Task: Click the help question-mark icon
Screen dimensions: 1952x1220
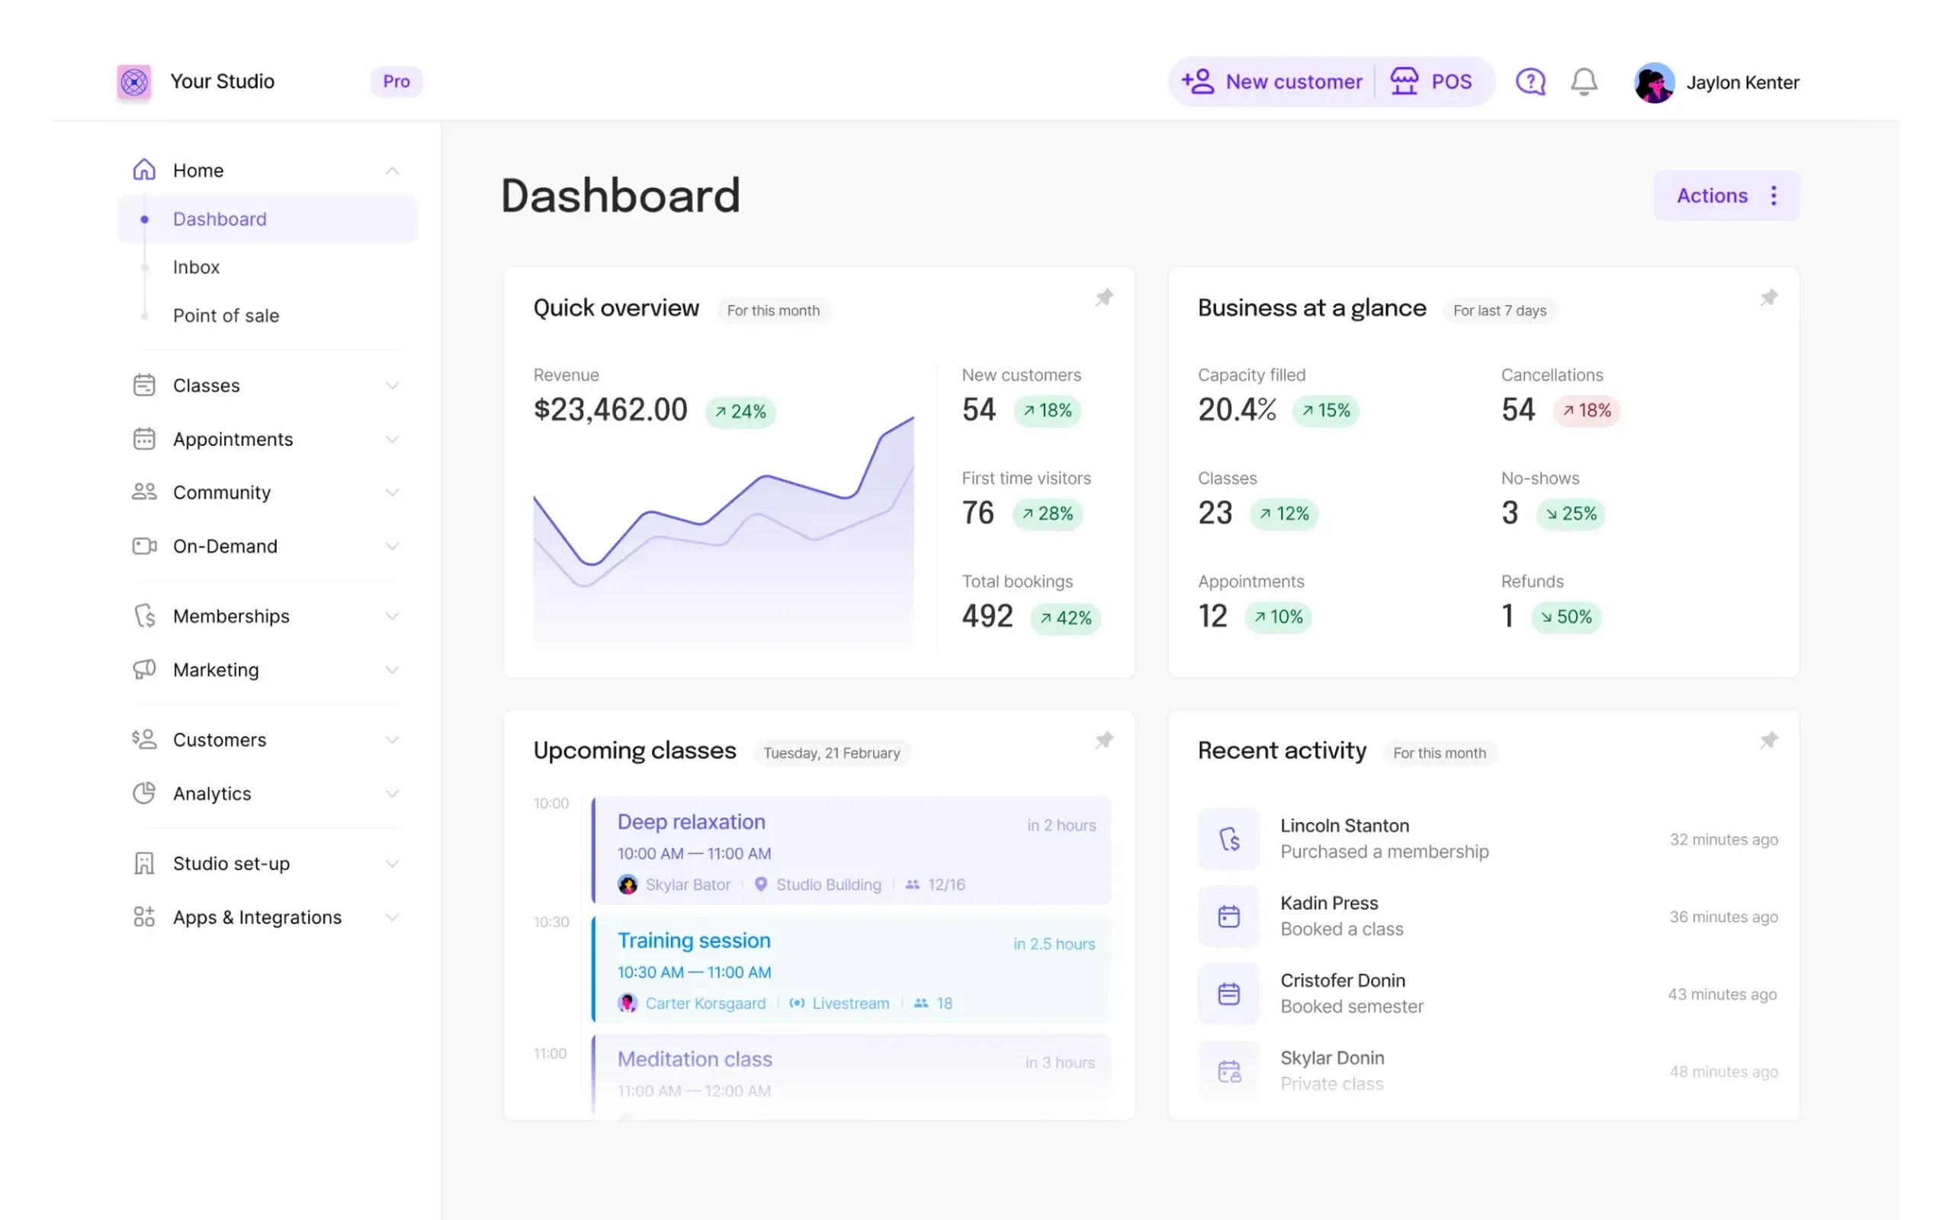Action: pos(1530,82)
